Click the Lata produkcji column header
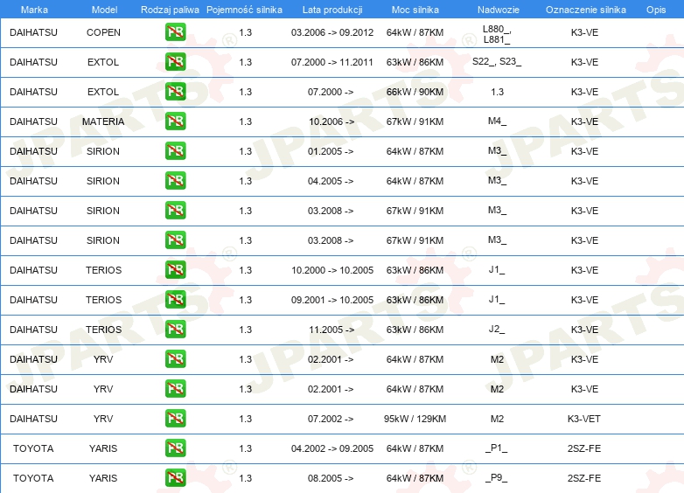This screenshot has width=684, height=493. pos(332,10)
